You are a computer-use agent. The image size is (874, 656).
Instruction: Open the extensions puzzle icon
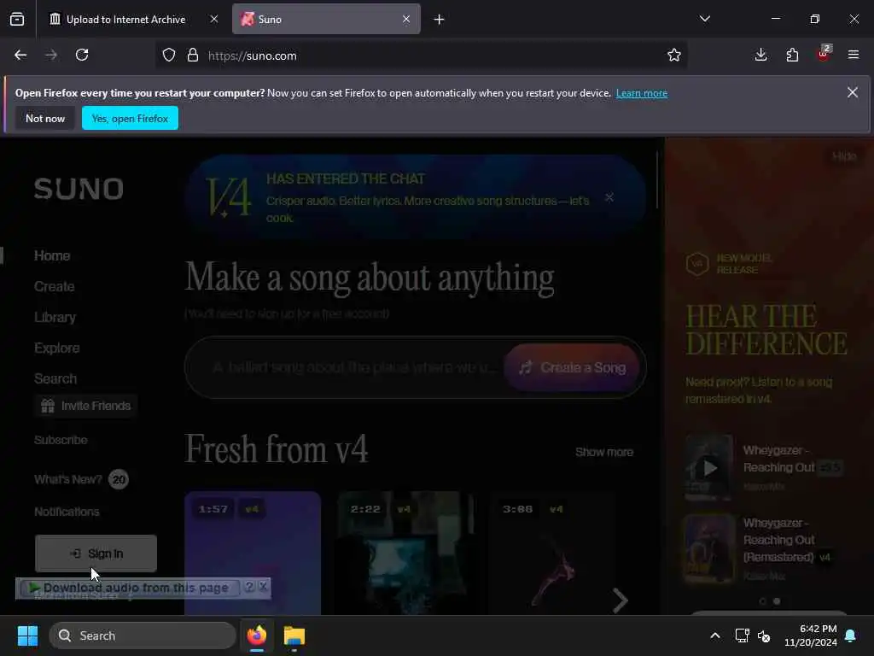point(792,55)
